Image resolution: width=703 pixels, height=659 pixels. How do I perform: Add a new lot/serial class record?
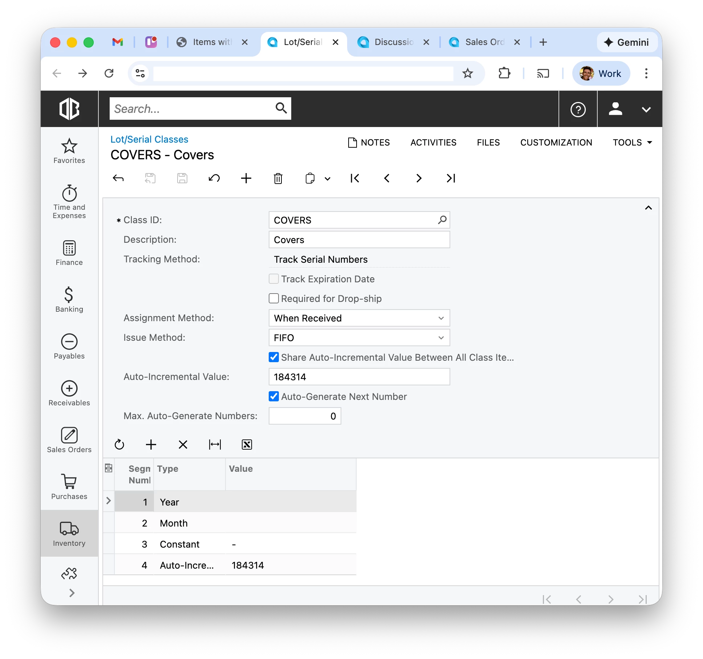click(246, 178)
